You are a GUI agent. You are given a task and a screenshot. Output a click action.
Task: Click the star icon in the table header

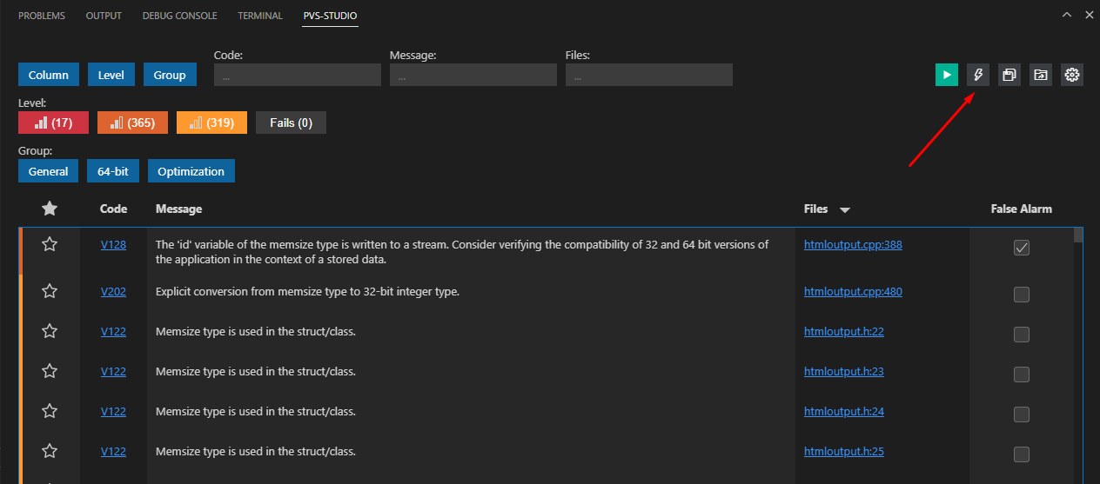50,209
